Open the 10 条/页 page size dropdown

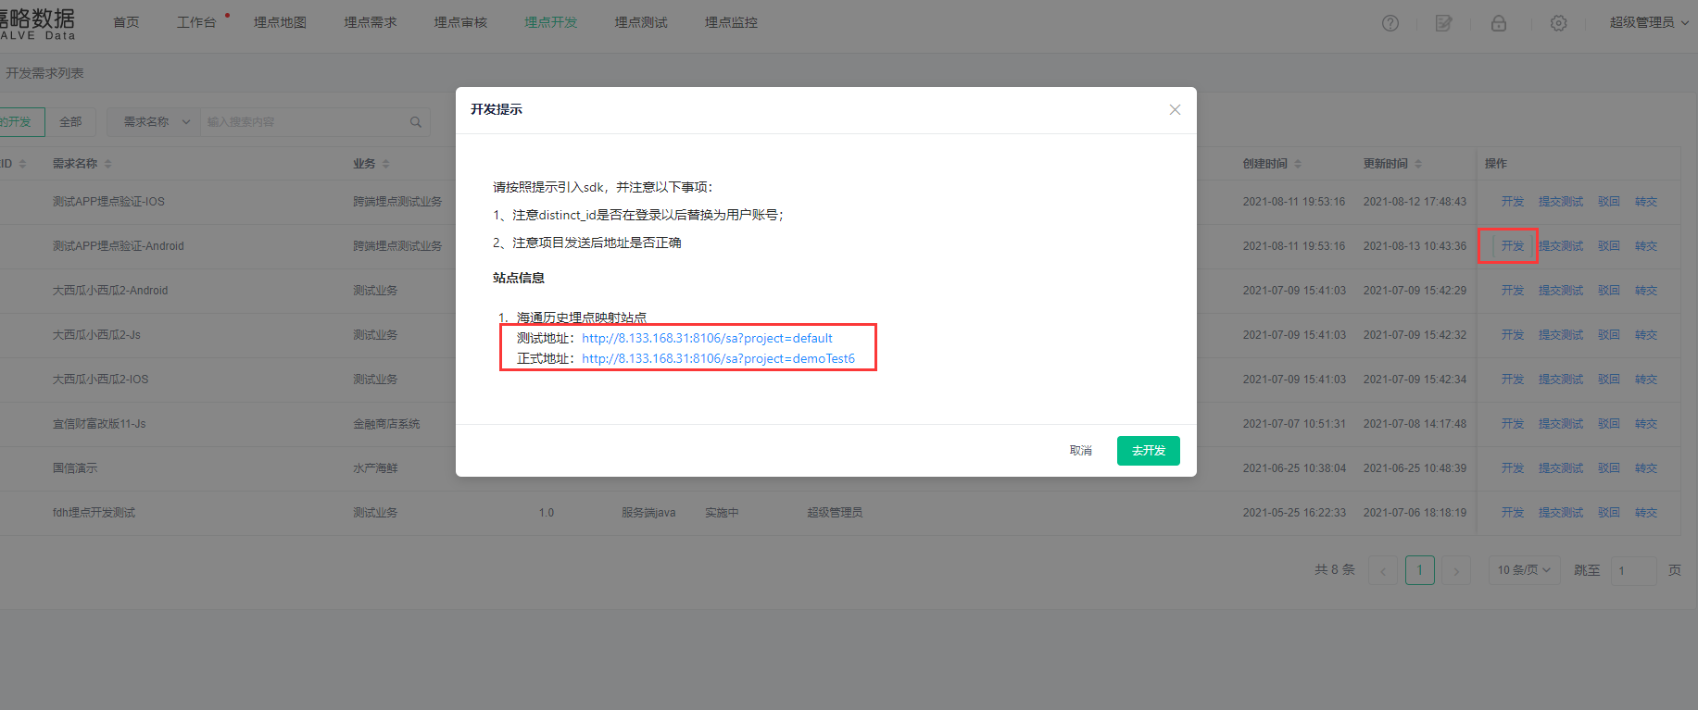(1524, 570)
